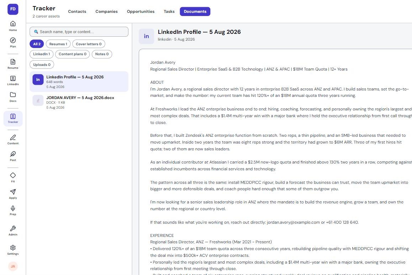The height and width of the screenshot is (275, 412).
Task: Click the JA user avatar
Action: coord(13,266)
